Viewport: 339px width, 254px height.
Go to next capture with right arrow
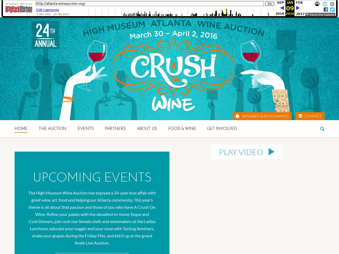click(x=298, y=8)
